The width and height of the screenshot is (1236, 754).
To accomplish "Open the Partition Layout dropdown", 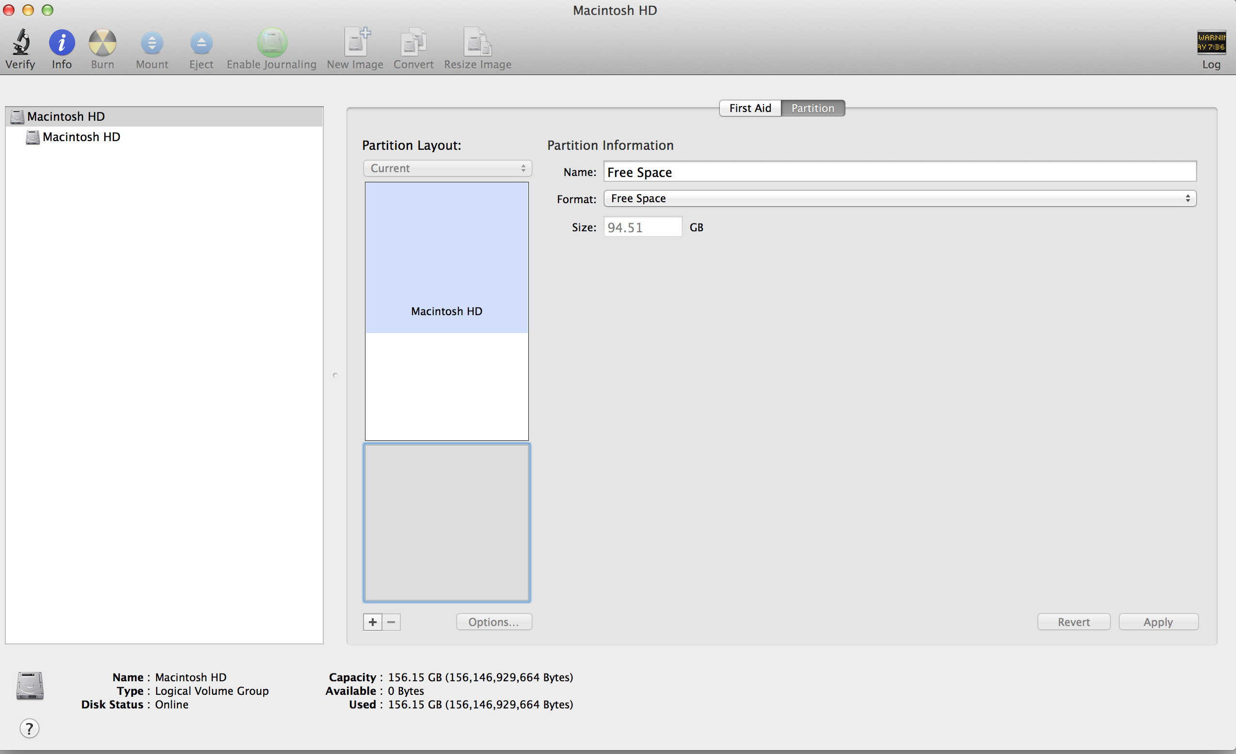I will (447, 168).
